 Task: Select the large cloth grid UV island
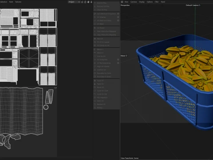tap(21, 111)
